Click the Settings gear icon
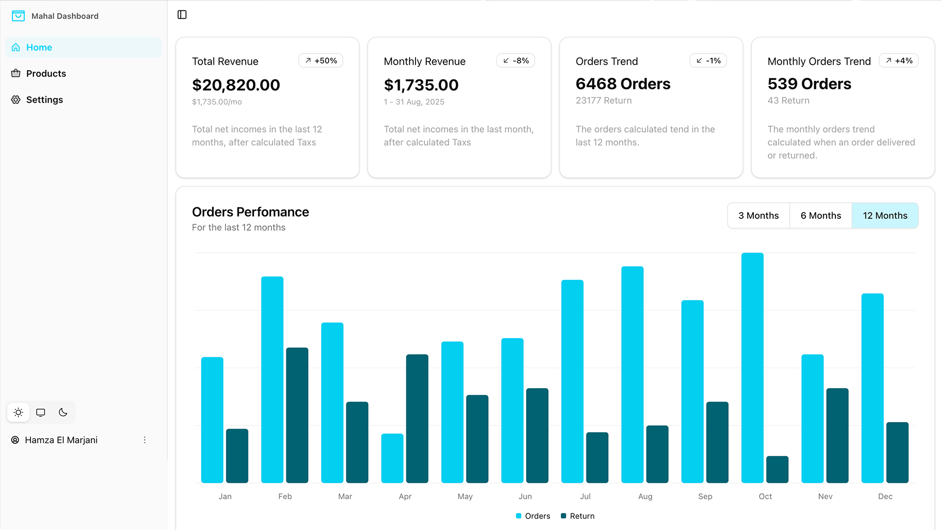943x530 pixels. click(x=16, y=100)
